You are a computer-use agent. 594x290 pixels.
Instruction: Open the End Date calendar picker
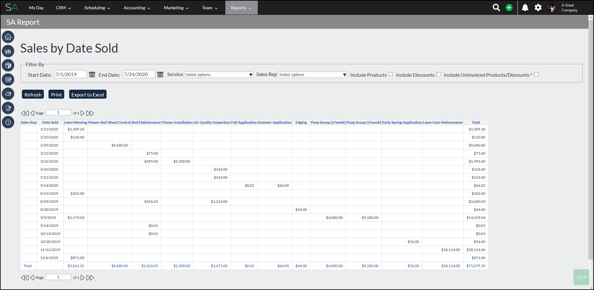(160, 75)
